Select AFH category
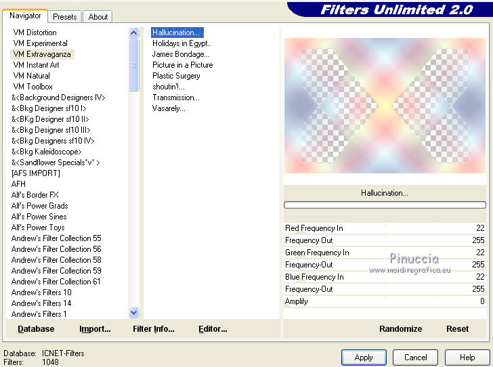 click(18, 184)
